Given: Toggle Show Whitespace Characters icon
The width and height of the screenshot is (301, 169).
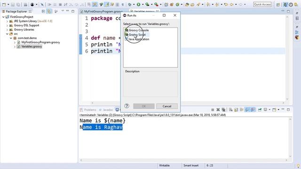Looking at the screenshot, I should tap(123, 4).
